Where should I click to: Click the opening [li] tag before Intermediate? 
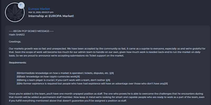tap(18, 73)
